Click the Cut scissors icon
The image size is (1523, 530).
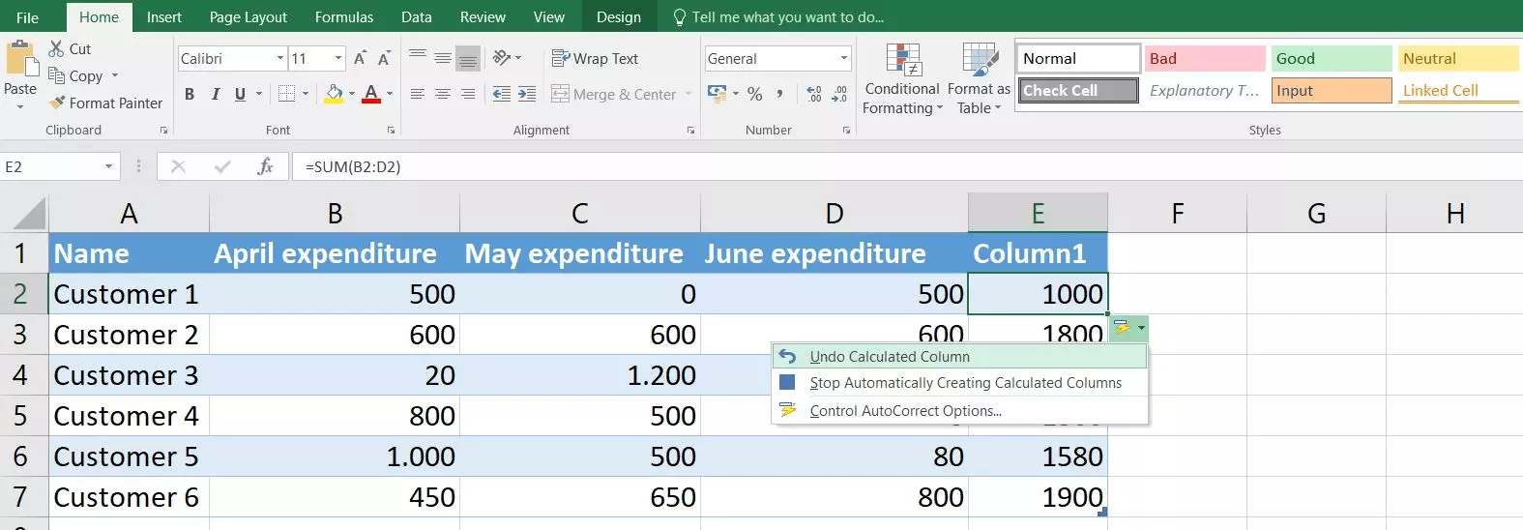pyautogui.click(x=57, y=48)
